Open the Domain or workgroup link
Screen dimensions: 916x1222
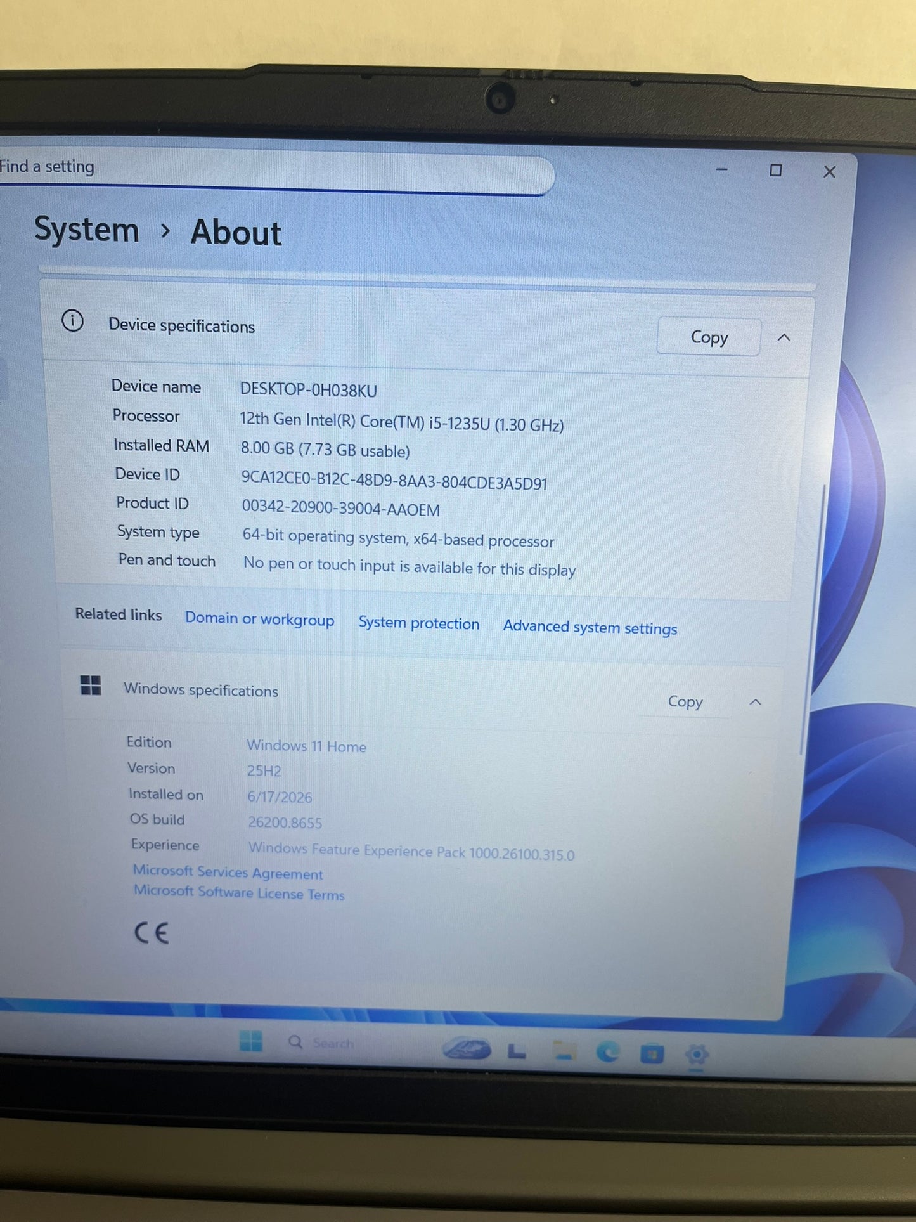pos(259,619)
